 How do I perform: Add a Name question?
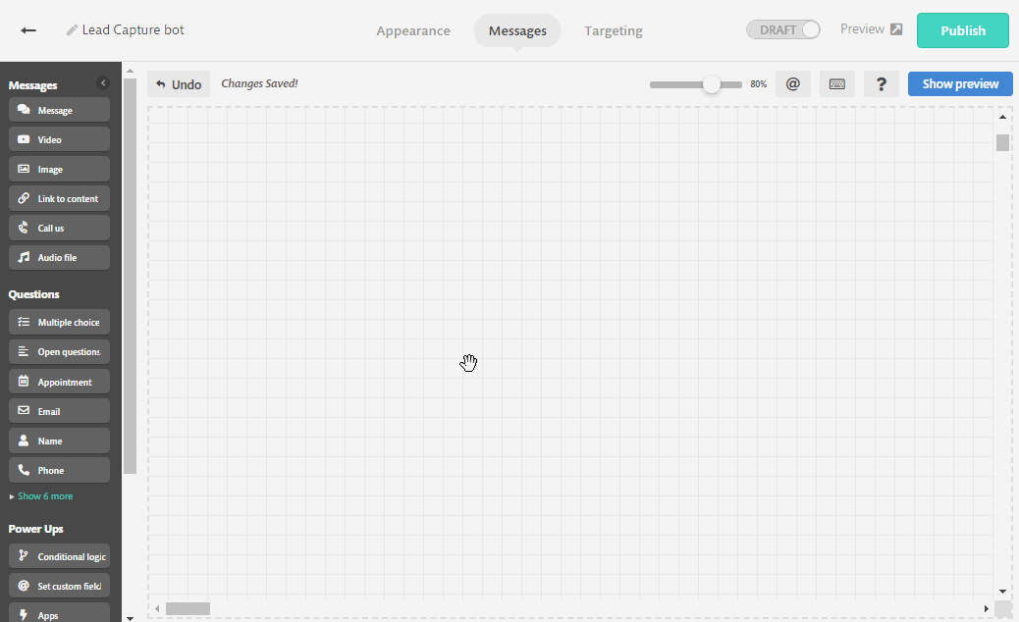(59, 441)
